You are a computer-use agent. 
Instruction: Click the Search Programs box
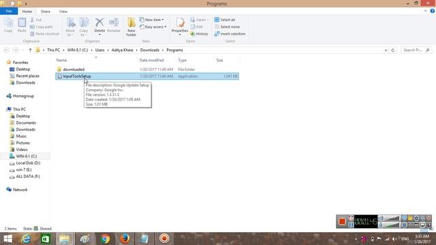416,50
